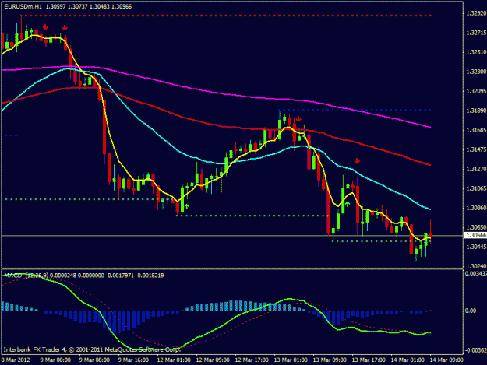Viewport: 487px width, 365px height.
Task: Click the -0.00362 MACD scale value
Action: pos(476,350)
